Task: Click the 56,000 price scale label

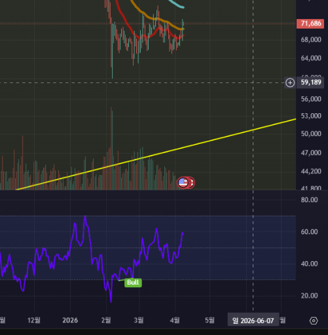Action: pyautogui.click(x=311, y=99)
